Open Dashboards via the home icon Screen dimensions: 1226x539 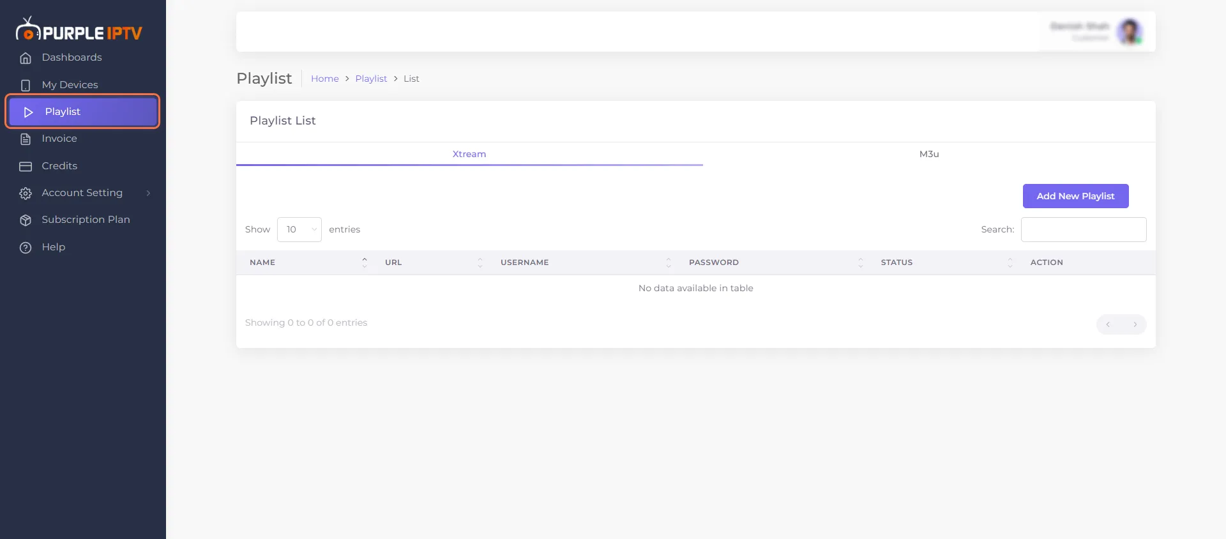coord(26,58)
